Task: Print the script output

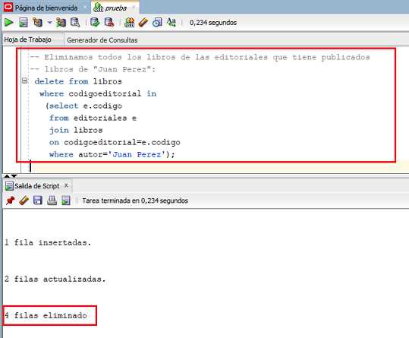Action: click(x=52, y=201)
